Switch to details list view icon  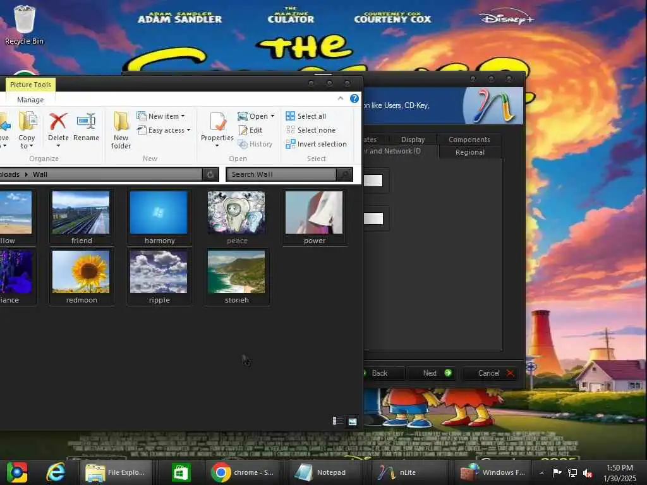click(x=338, y=421)
